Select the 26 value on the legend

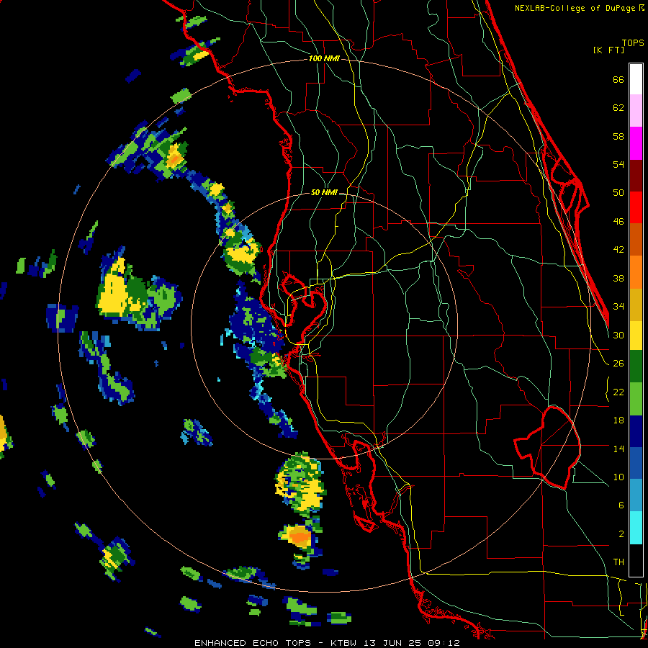point(618,364)
